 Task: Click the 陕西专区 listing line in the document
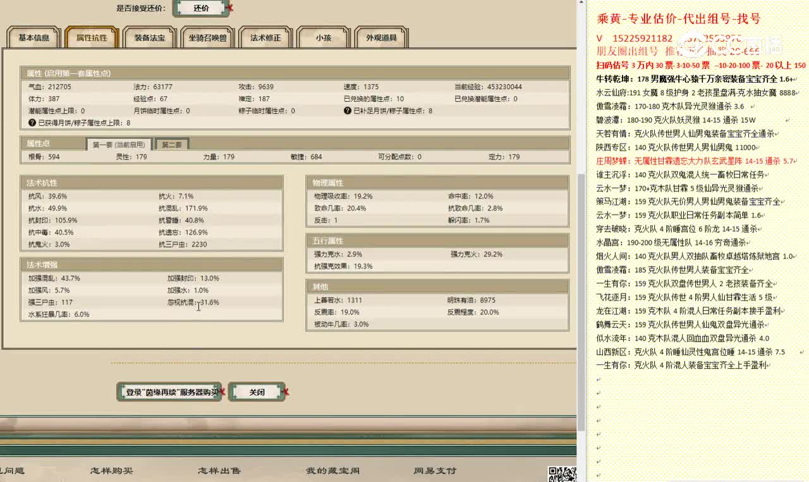coord(677,147)
